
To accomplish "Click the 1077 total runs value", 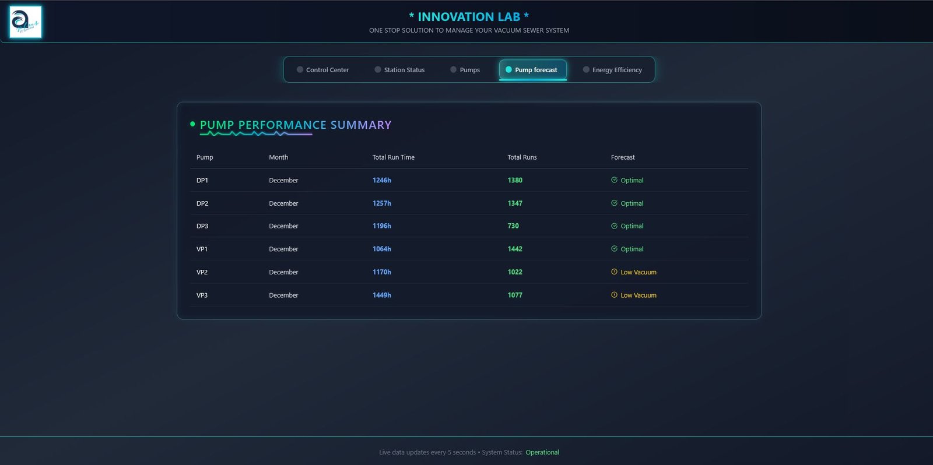I will pos(515,295).
